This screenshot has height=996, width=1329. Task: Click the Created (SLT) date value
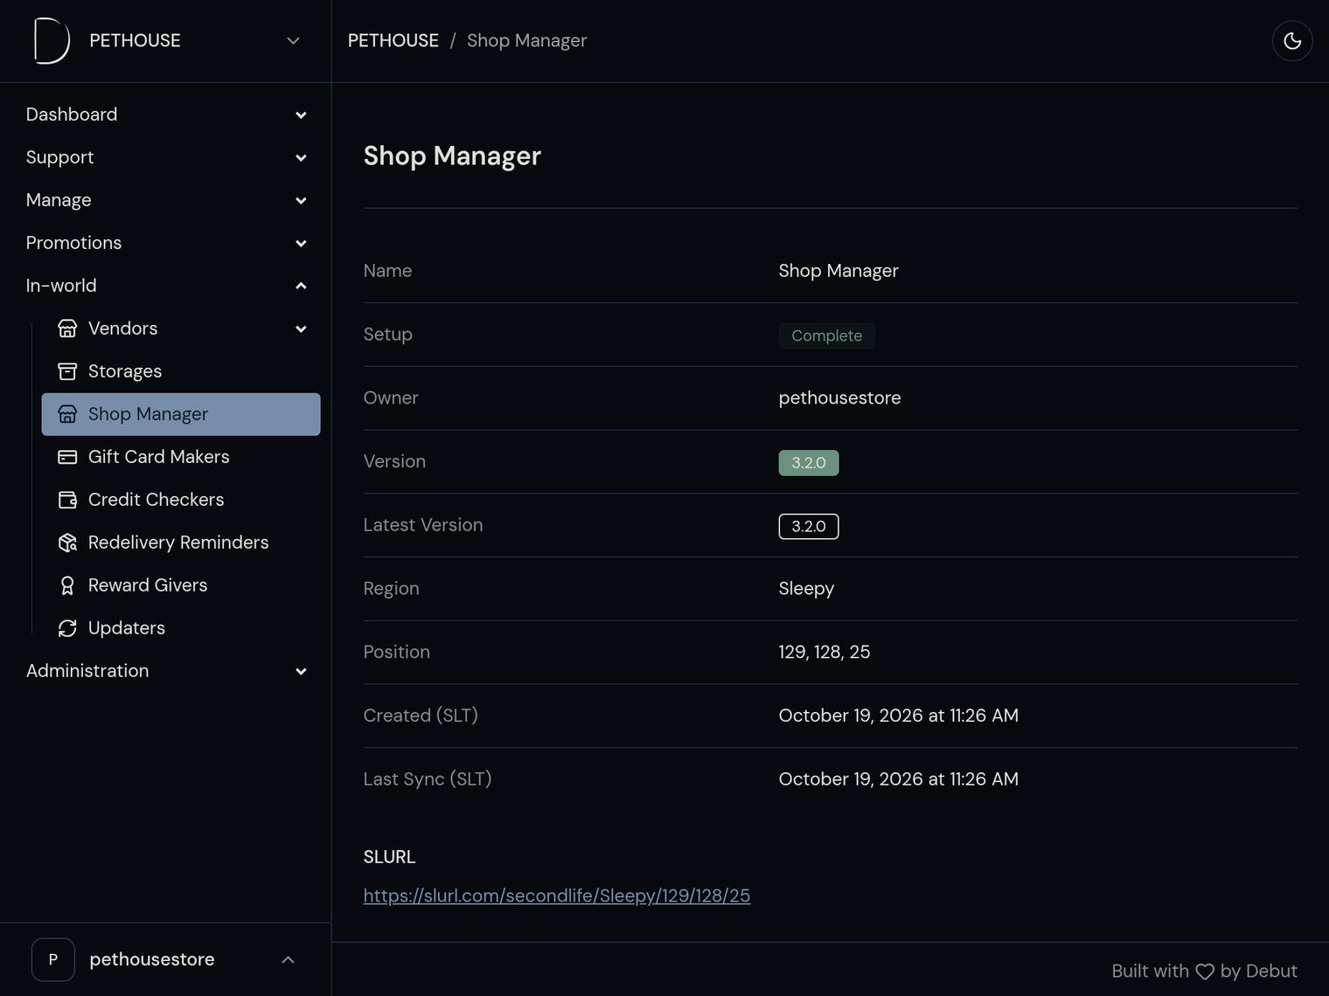pos(899,716)
